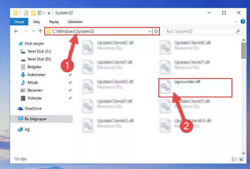The width and height of the screenshot is (250, 169).
Task: Select Ağ in the navigation pane
Action: [x=24, y=129]
